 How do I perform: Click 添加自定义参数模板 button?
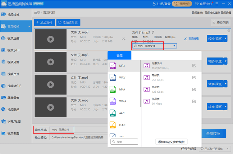[x=171, y=142]
